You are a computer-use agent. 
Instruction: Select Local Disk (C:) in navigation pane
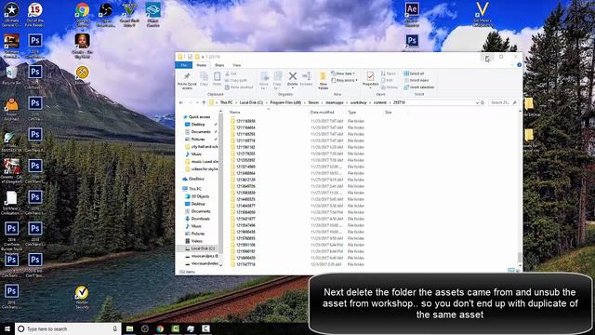coord(201,248)
